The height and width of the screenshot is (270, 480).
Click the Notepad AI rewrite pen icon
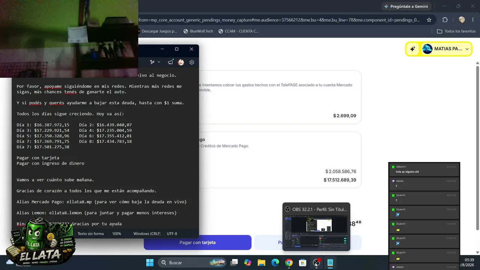point(152,62)
